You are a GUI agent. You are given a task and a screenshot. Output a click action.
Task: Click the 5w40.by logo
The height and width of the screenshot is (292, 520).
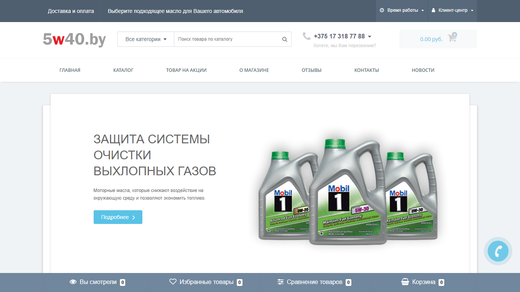(x=74, y=39)
